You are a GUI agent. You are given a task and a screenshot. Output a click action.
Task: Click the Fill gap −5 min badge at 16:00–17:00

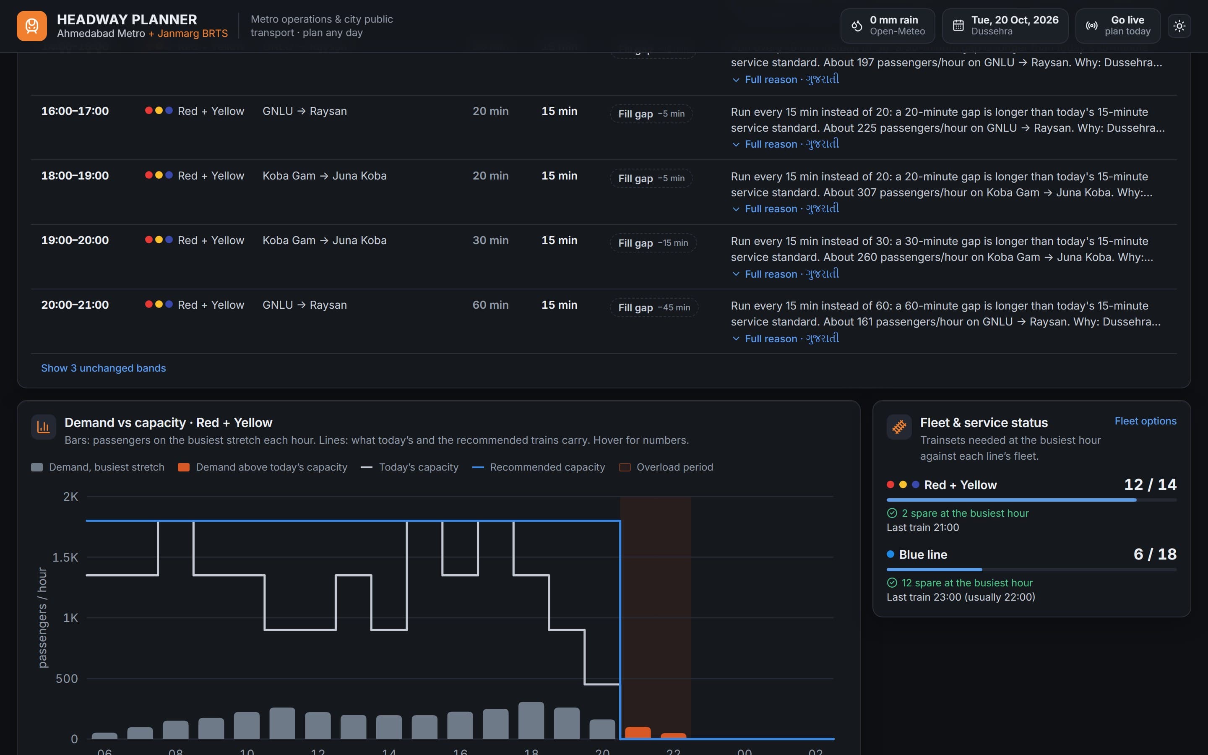651,113
